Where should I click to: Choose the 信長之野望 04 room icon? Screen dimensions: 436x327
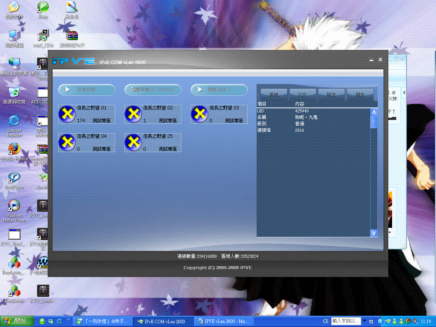pyautogui.click(x=67, y=143)
